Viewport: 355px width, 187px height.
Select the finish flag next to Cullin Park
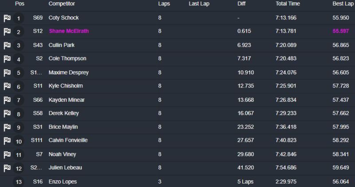coord(7,46)
